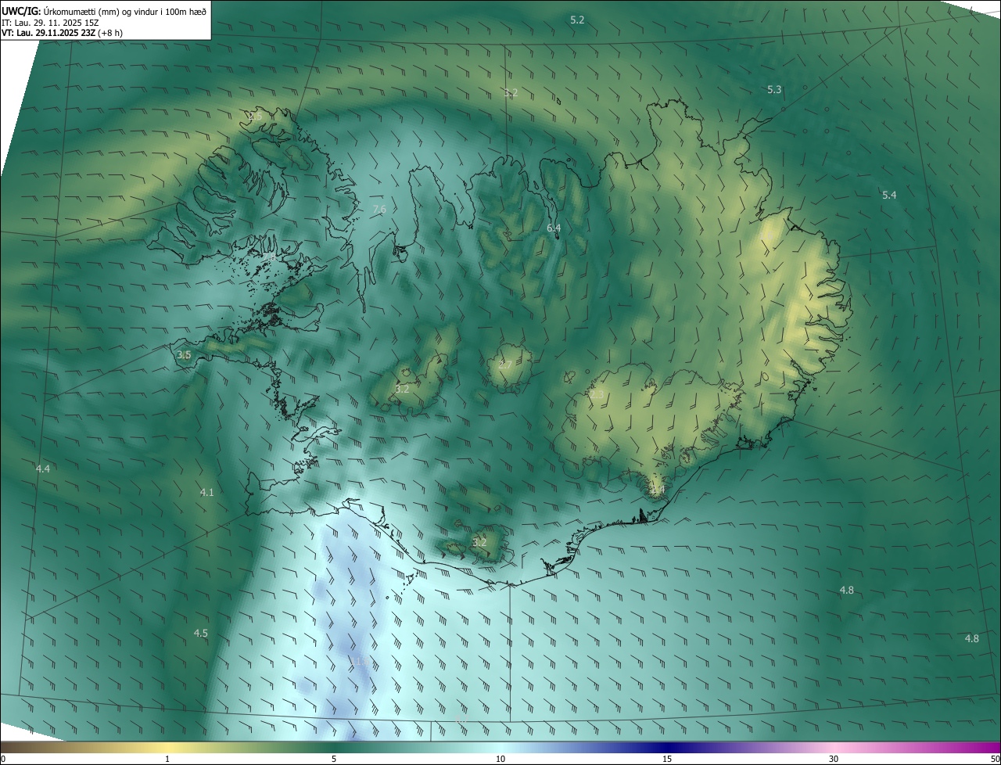
Task: Click the 5.3 value label
Action: (x=774, y=90)
